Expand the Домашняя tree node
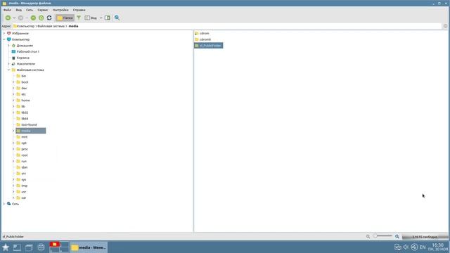 click(x=8, y=46)
